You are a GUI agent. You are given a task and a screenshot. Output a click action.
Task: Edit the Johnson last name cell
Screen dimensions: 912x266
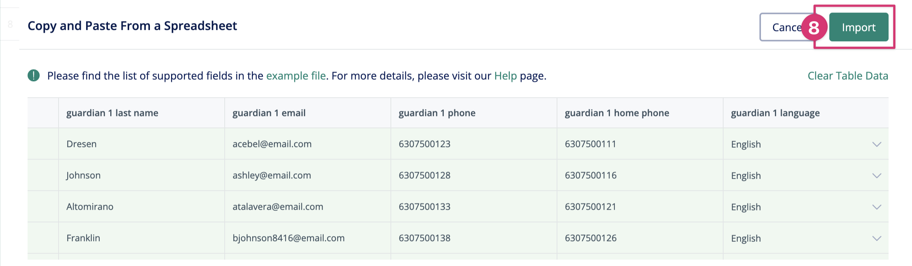(83, 175)
